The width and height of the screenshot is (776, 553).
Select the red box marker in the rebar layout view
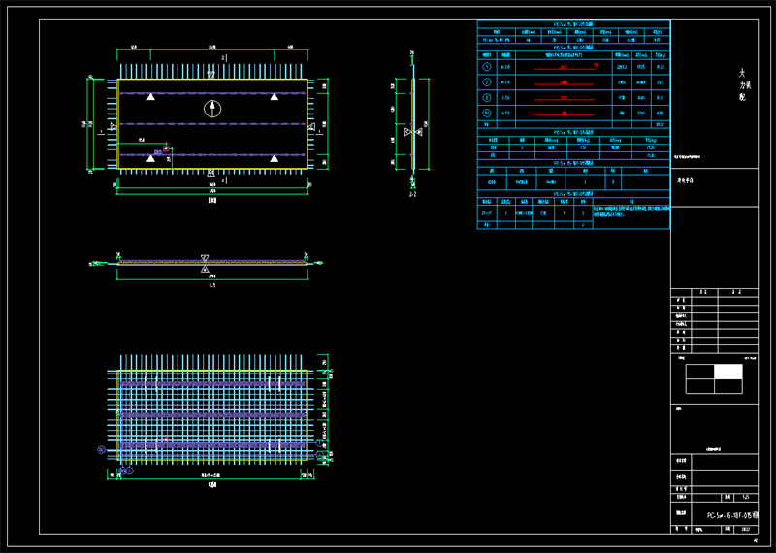pos(166,439)
